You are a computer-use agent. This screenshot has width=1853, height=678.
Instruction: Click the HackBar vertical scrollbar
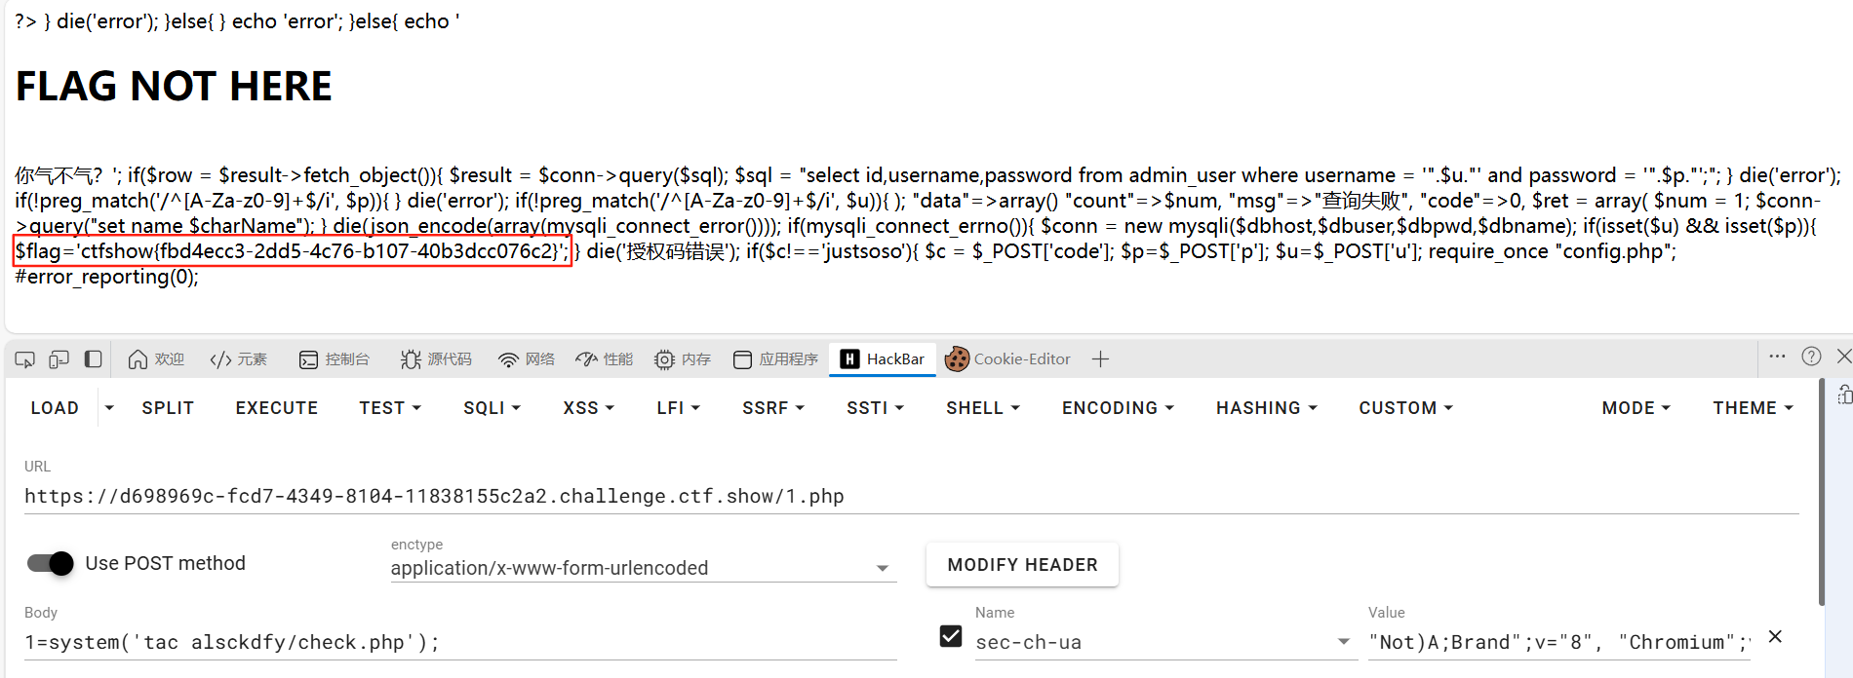[x=1821, y=492]
